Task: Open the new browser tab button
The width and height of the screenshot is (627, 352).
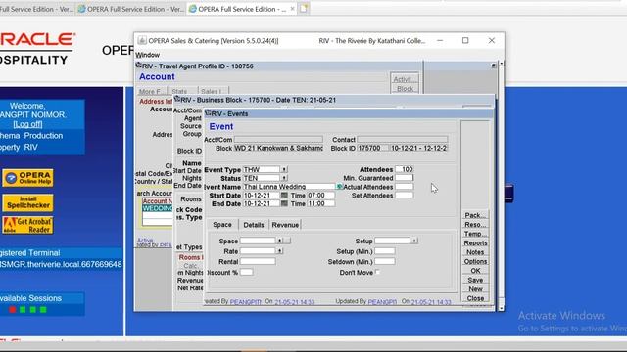Action: click(304, 9)
